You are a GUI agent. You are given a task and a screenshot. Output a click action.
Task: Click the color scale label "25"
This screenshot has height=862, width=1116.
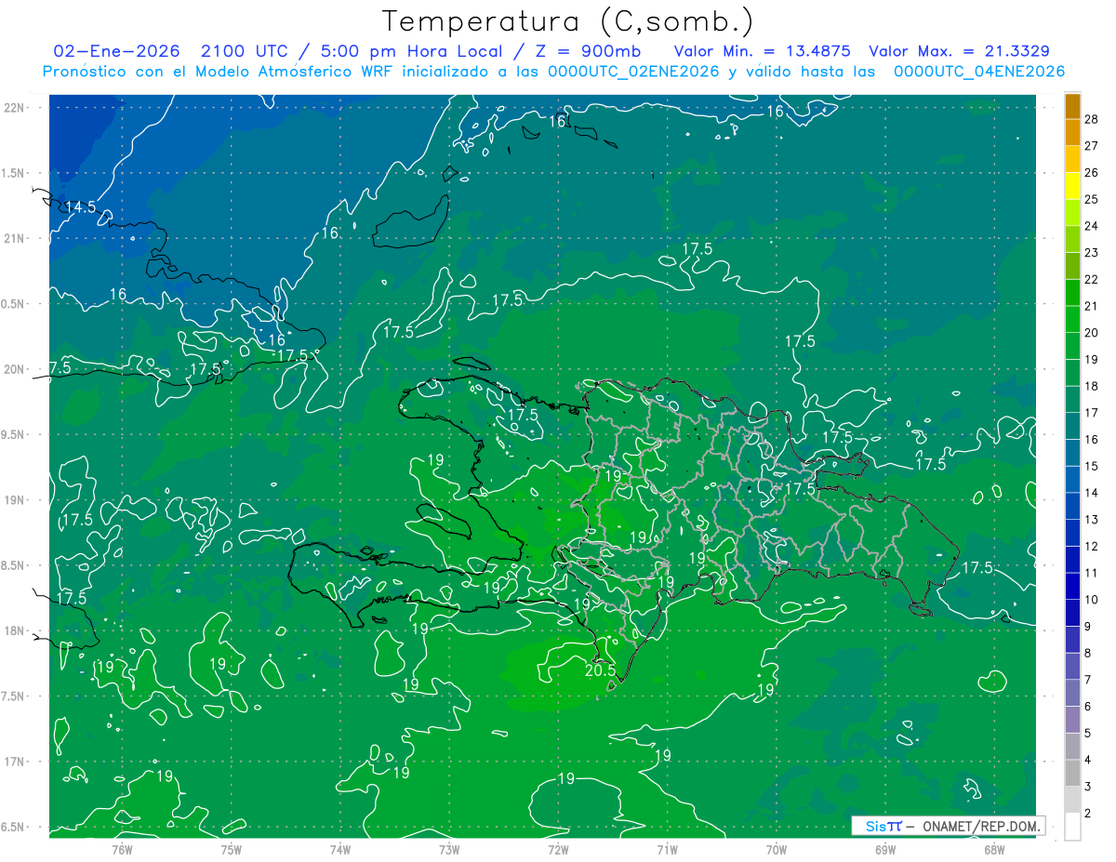coord(1092,199)
